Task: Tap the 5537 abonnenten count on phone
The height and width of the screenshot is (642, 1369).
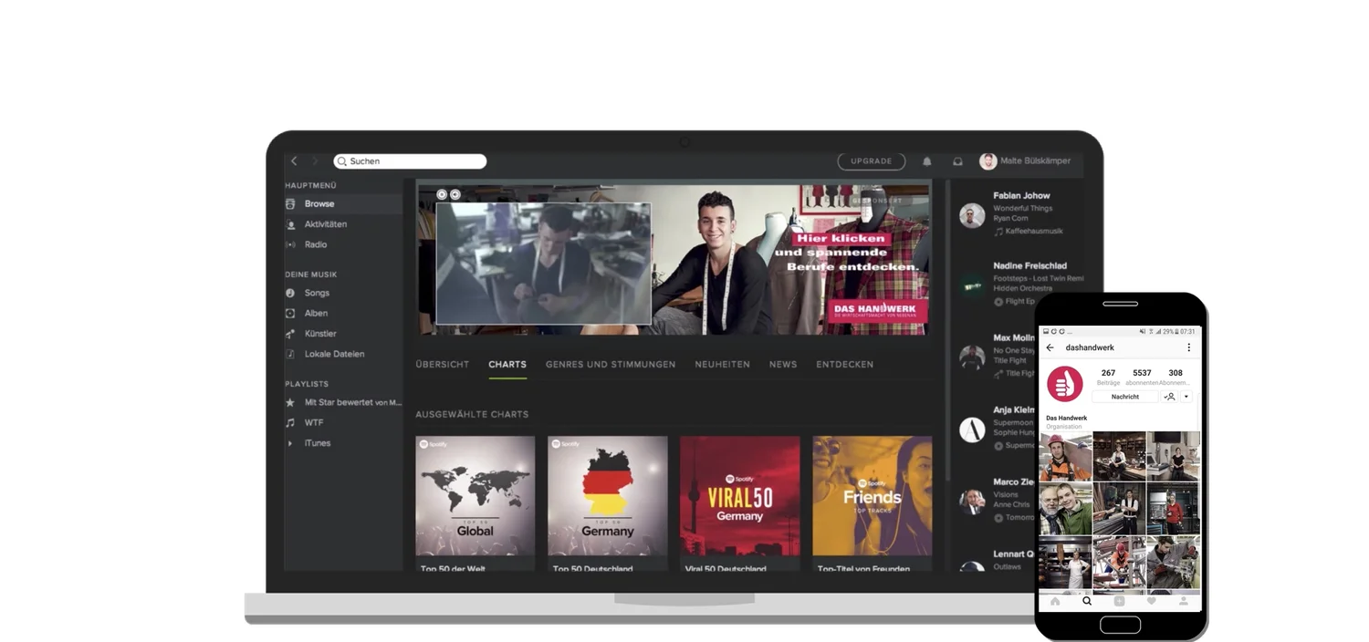Action: 1142,377
